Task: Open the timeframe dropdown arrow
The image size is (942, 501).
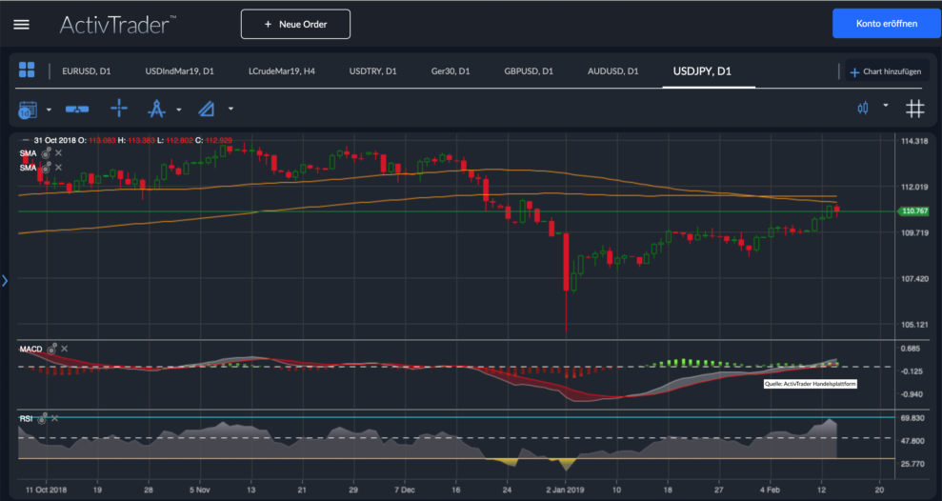Action: point(49,110)
